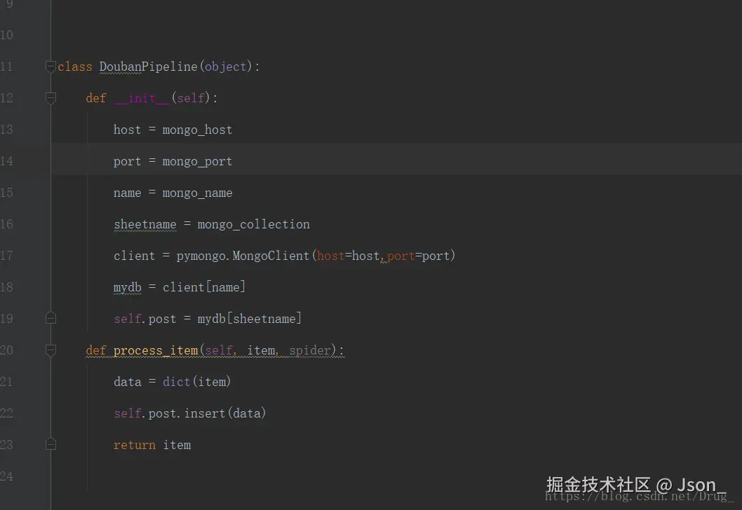Click the 'class' keyword on line 11
742x510 pixels.
click(75, 67)
